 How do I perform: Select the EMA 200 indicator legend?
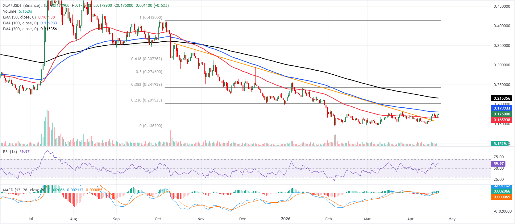pyautogui.click(x=20, y=29)
